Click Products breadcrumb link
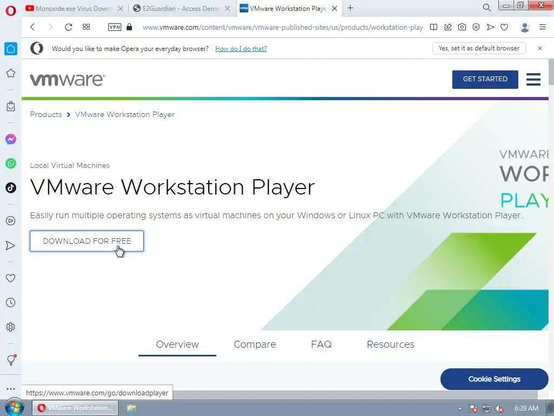The height and width of the screenshot is (416, 554). tap(46, 114)
